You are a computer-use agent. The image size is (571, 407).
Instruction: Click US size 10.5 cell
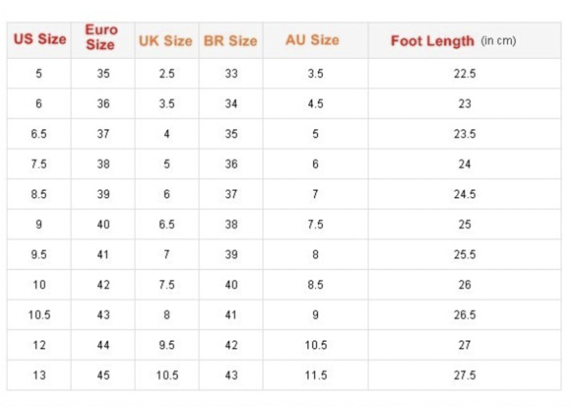pos(39,315)
